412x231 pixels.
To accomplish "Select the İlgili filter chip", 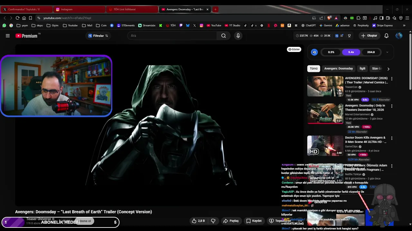I will [362, 68].
